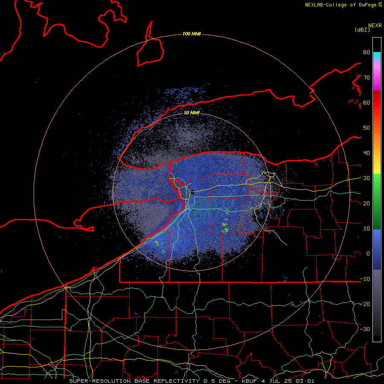This screenshot has width=384, height=384.
Task: Click the 70 value on the dBZ scale
Action: [x=367, y=78]
